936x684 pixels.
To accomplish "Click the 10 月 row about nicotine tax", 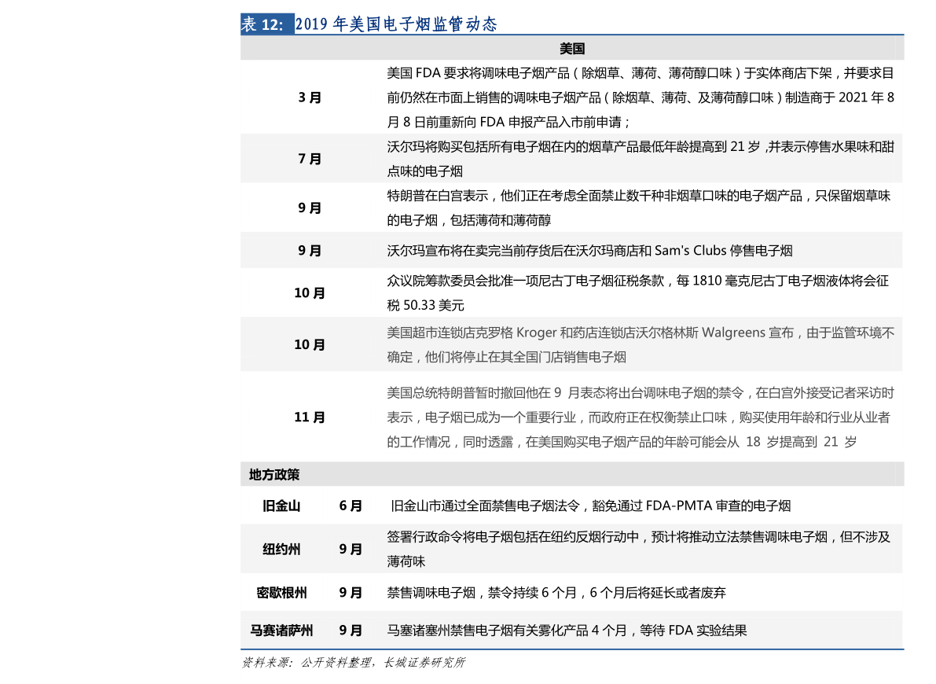I will [x=310, y=292].
